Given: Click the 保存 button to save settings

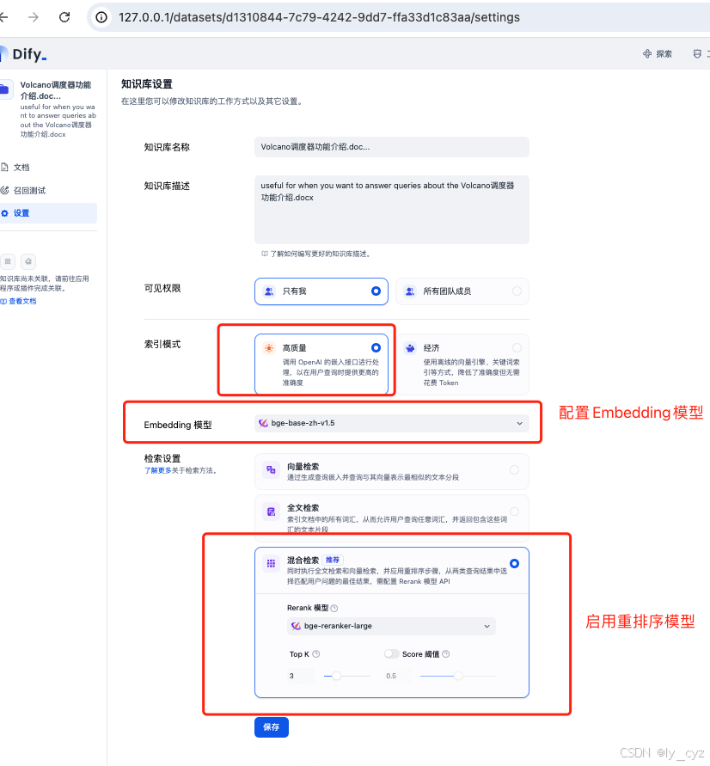Looking at the screenshot, I should click(x=271, y=726).
